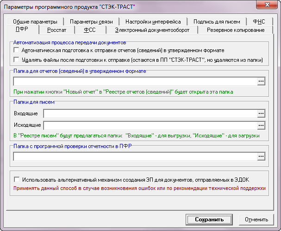Click the Сохранить button
Viewport: 281px width, 231px height.
tap(209, 219)
